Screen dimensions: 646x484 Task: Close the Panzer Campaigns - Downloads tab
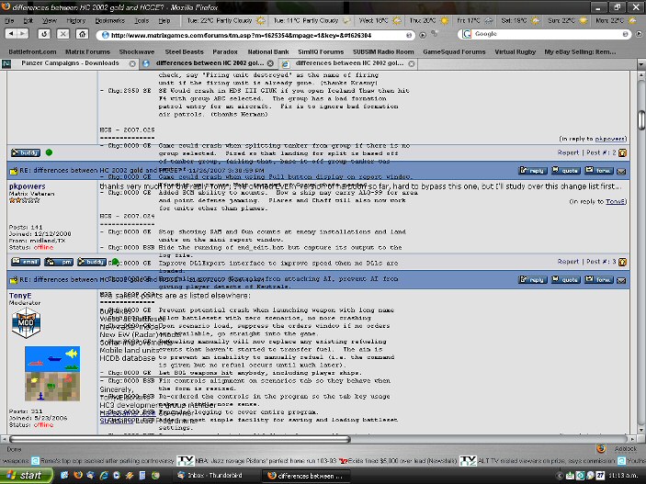point(132,64)
